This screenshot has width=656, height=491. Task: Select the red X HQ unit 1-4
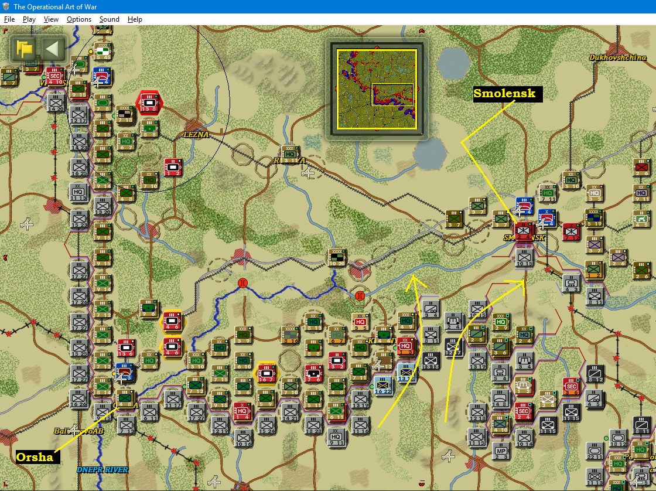coord(242,411)
